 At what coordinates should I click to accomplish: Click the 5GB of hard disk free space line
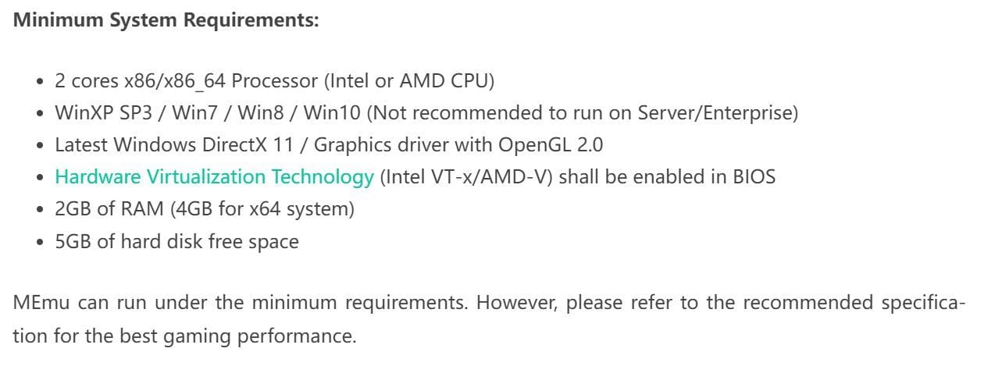[x=177, y=241]
